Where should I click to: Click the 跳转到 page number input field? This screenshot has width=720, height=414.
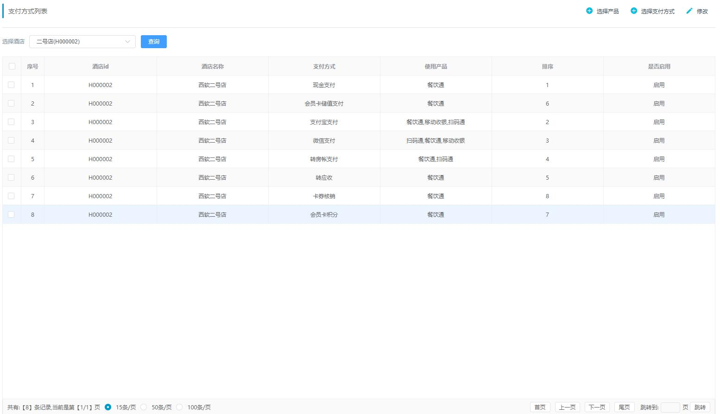tap(670, 408)
